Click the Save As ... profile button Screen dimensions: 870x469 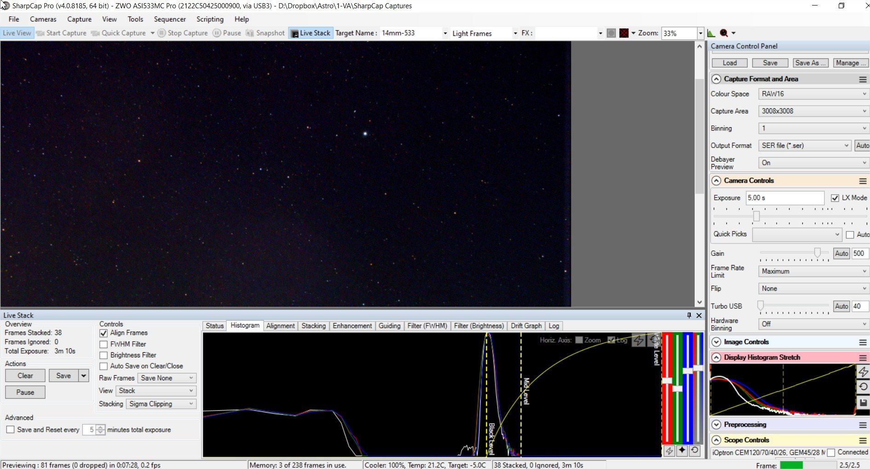[811, 63]
